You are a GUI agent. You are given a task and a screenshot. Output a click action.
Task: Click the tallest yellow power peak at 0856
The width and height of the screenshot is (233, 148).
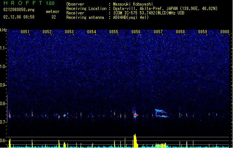coord(135,141)
